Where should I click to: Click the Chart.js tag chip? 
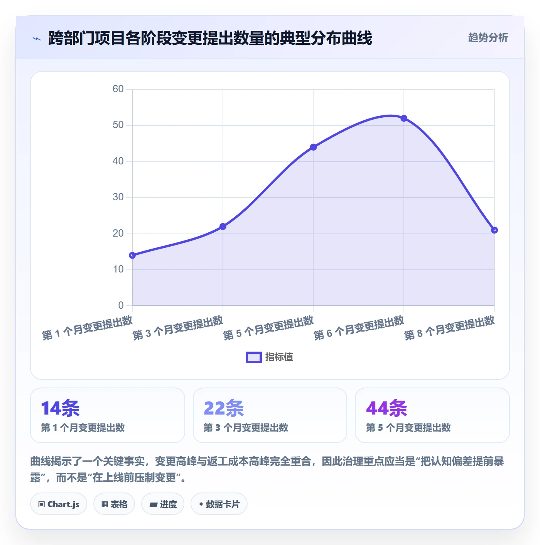coord(59,504)
